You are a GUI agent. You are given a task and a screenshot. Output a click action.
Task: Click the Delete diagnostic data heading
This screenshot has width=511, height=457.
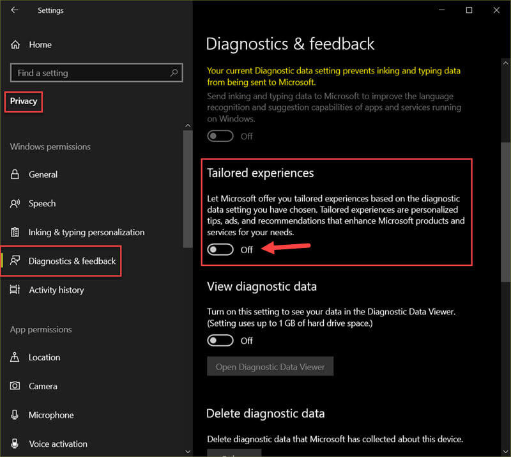pos(266,414)
